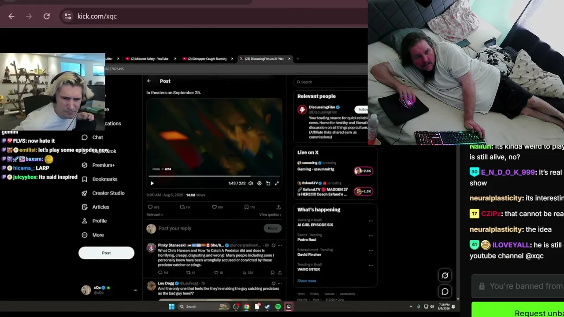Bookmark the Pinky Stanseski reply
This screenshot has height=317, width=564.
(x=272, y=273)
